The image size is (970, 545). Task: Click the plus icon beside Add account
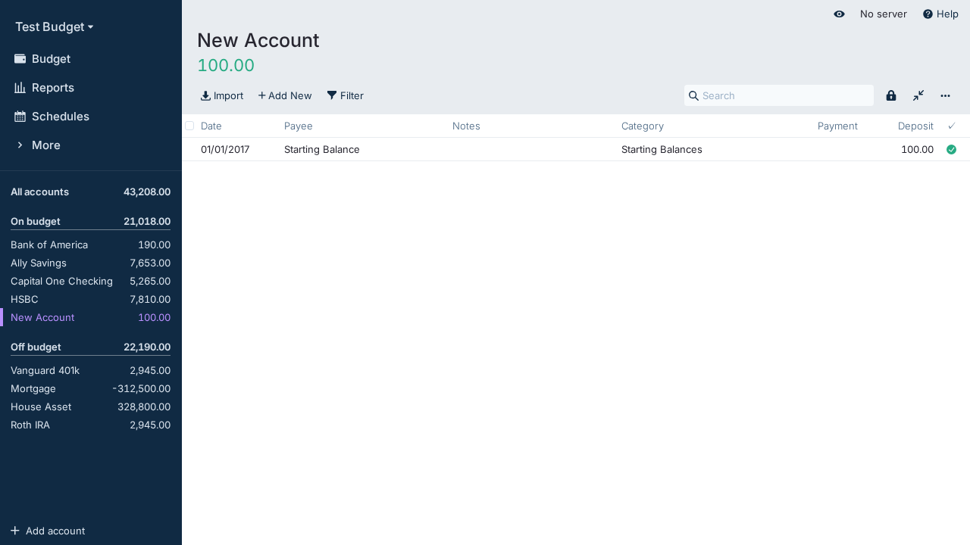15,531
